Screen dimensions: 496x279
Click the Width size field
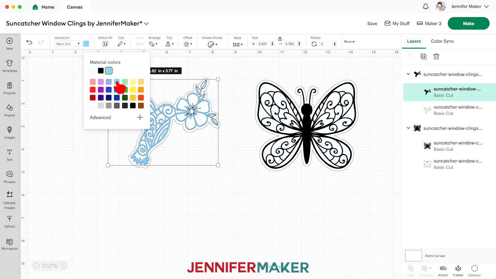coord(263,44)
